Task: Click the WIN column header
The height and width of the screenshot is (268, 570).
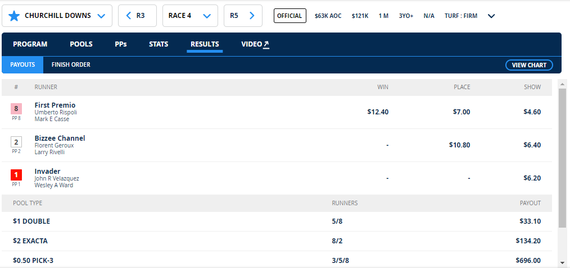Action: click(383, 87)
